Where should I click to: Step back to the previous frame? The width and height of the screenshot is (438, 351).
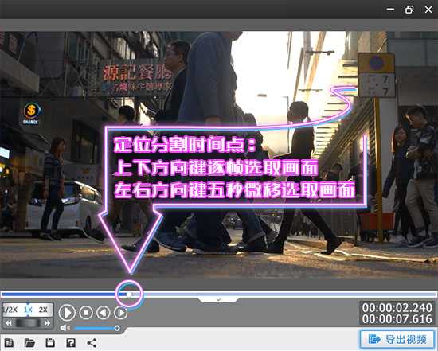(104, 313)
